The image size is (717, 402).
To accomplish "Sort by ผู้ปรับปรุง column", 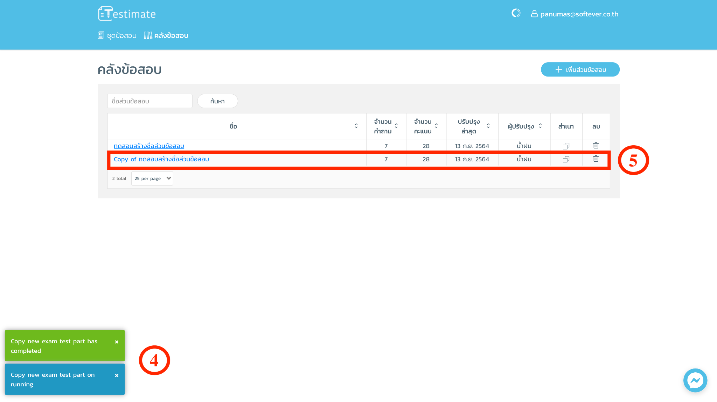I will tap(540, 126).
